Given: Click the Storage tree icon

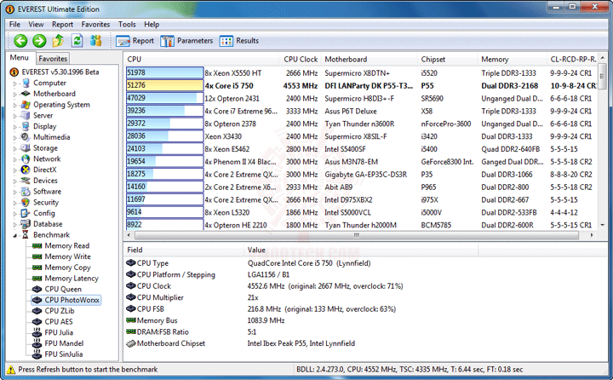Looking at the screenshot, I should pyautogui.click(x=26, y=148).
